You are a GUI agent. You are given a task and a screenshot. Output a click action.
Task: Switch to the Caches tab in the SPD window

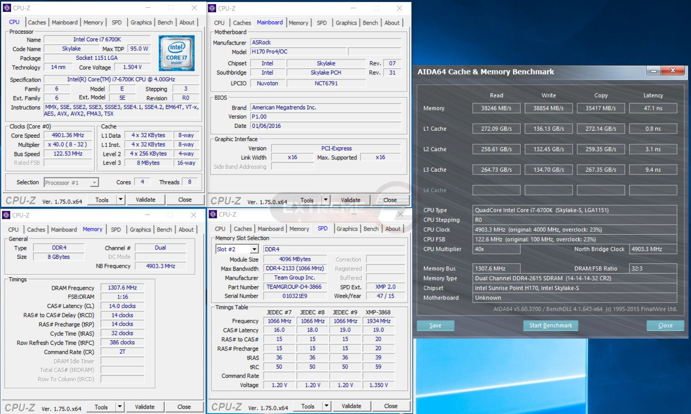tap(243, 229)
